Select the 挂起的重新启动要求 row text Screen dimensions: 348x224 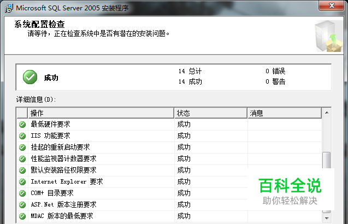pyautogui.click(x=60, y=147)
